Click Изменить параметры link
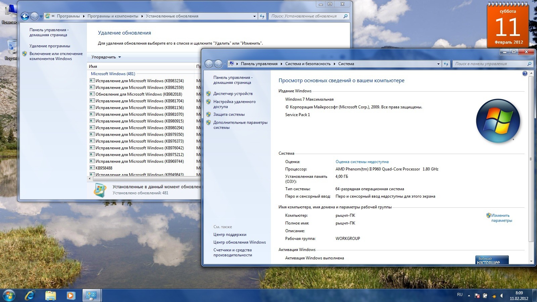The height and width of the screenshot is (302, 537). tap(501, 218)
